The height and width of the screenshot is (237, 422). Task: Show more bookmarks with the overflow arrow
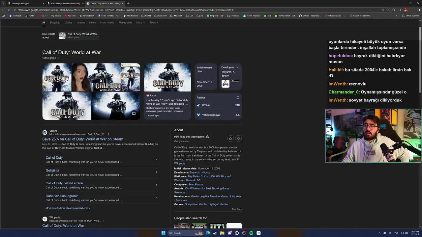396,16
